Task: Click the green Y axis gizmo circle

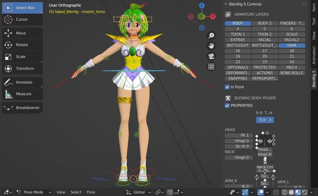Action: coord(201,17)
